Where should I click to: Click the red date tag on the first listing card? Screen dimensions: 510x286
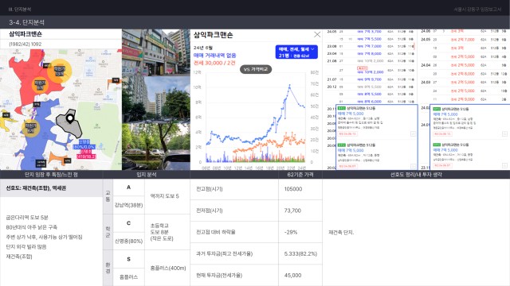click(x=347, y=133)
